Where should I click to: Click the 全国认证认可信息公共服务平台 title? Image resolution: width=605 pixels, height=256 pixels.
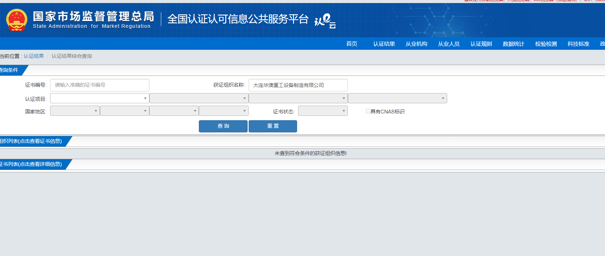(238, 19)
